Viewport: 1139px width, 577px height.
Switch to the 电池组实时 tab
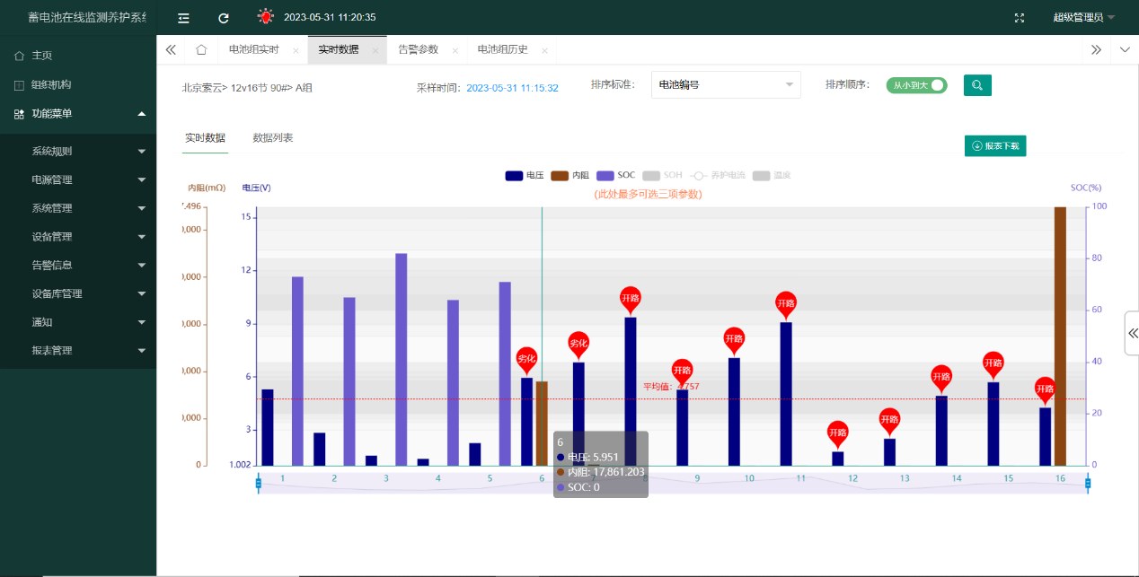(254, 50)
